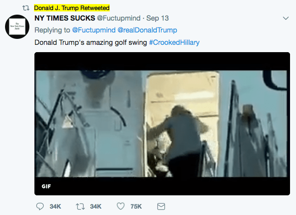
Task: Click the 34K reply count
Action: [x=56, y=207]
